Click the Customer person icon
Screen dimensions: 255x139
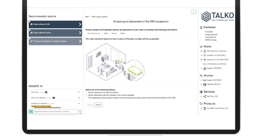tap(201, 27)
